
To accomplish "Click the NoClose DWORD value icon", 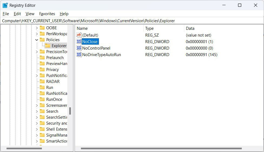I will pos(79,41).
